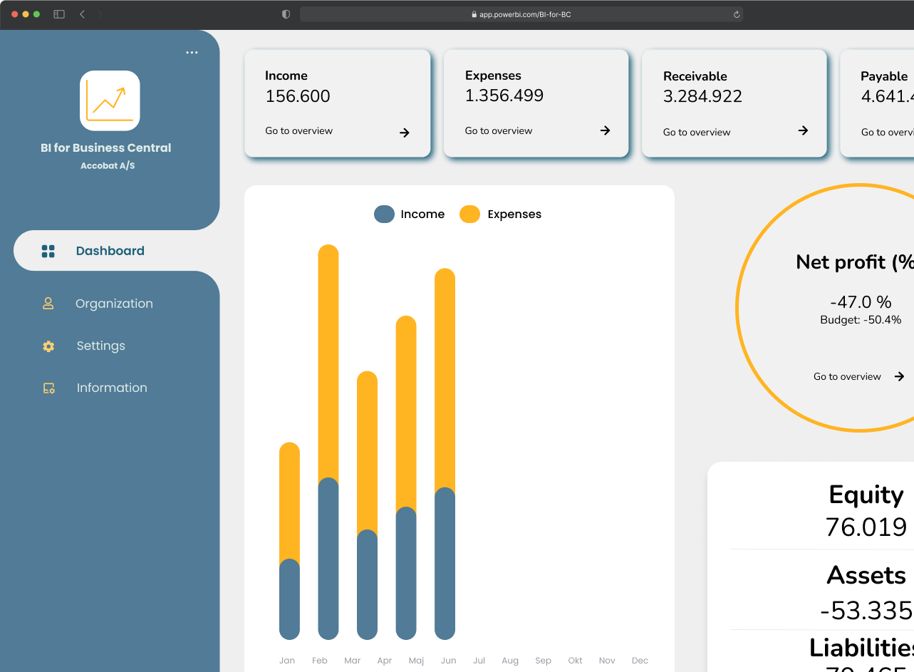Click the arrow icon on the Receivable card
Screen dimensions: 914x672
tap(803, 131)
